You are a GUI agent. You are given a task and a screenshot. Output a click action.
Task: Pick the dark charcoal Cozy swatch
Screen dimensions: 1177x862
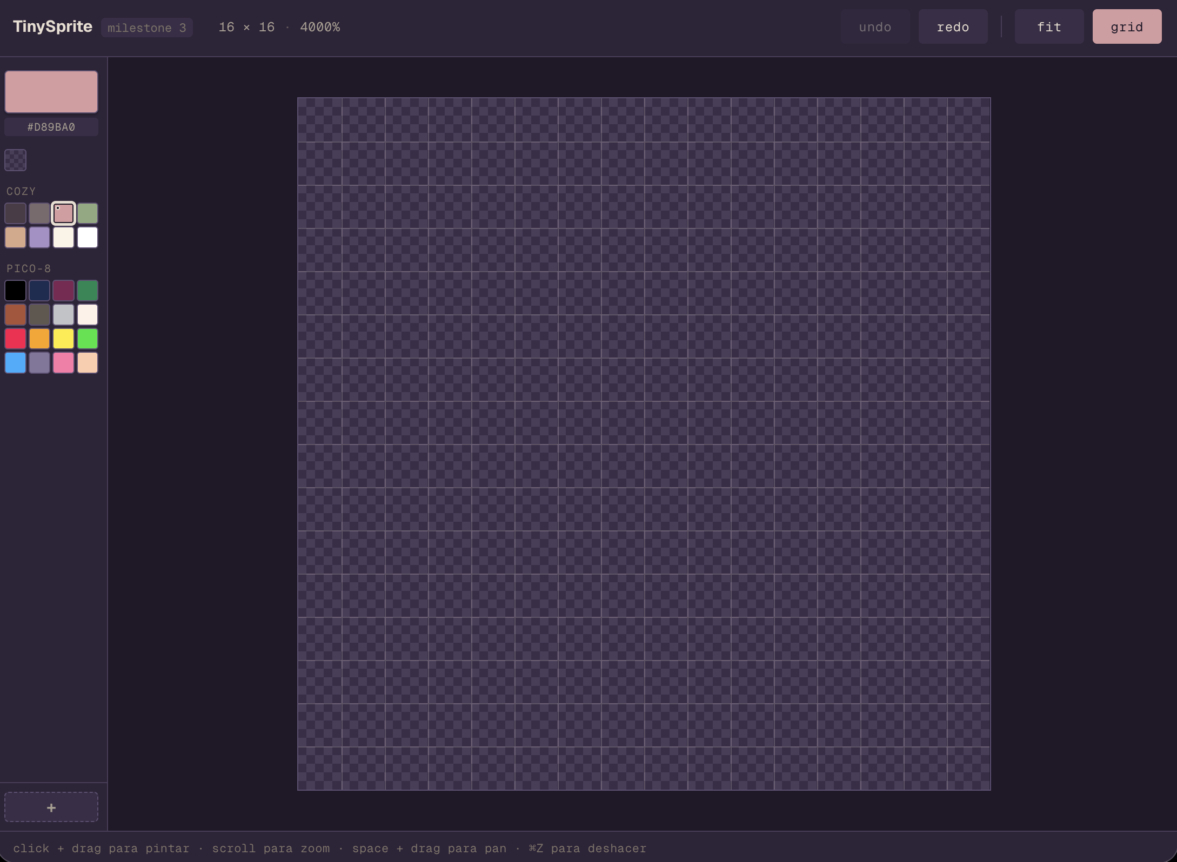pos(15,213)
